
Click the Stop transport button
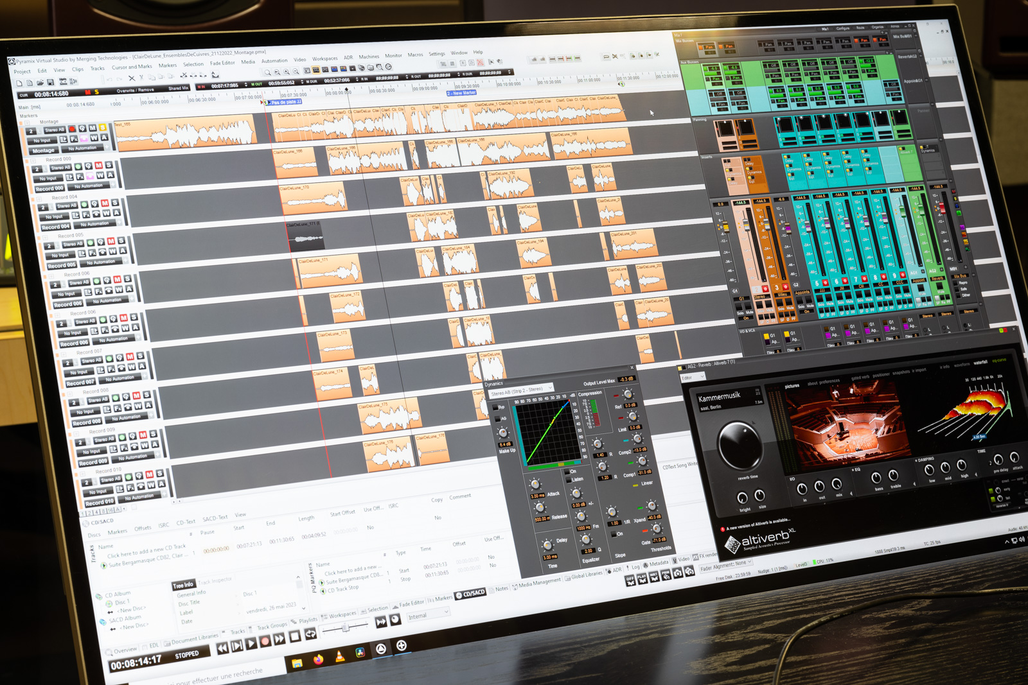click(x=295, y=637)
